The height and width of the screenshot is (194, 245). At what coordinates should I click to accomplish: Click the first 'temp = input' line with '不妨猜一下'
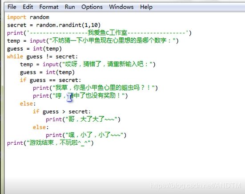pyautogui.click(x=93, y=41)
